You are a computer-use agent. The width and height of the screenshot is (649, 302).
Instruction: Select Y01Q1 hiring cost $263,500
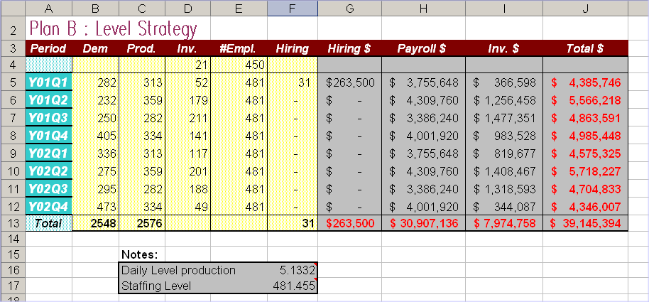click(x=349, y=82)
